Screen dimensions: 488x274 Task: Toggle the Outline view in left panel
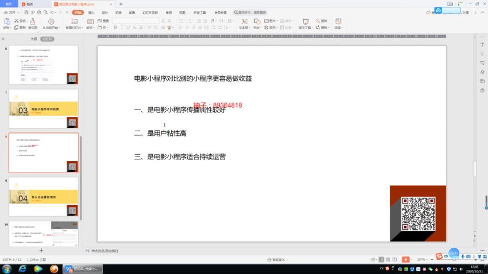coord(34,39)
